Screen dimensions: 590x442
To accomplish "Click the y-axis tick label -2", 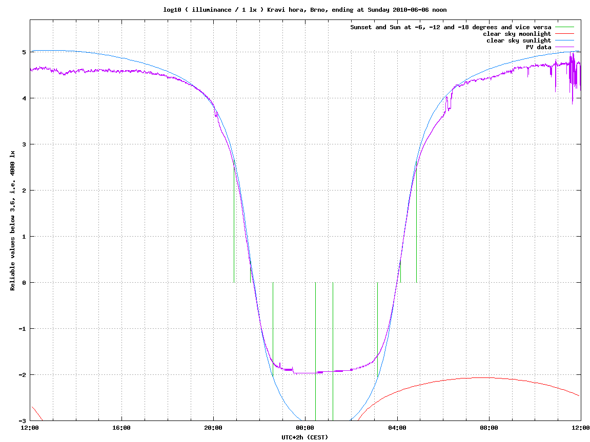I will (23, 375).
